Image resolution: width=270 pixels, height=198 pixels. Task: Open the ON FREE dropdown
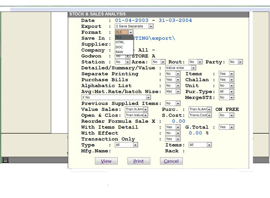[x=227, y=115]
